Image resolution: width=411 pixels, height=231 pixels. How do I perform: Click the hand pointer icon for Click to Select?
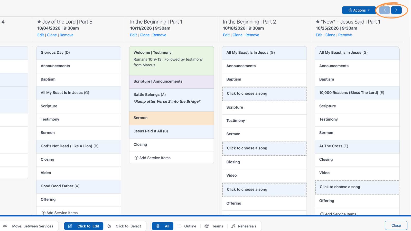(109, 226)
